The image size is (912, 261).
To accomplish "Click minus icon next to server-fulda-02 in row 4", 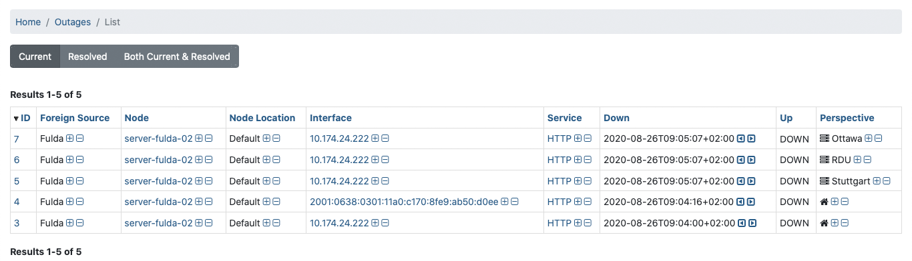I will (208, 202).
